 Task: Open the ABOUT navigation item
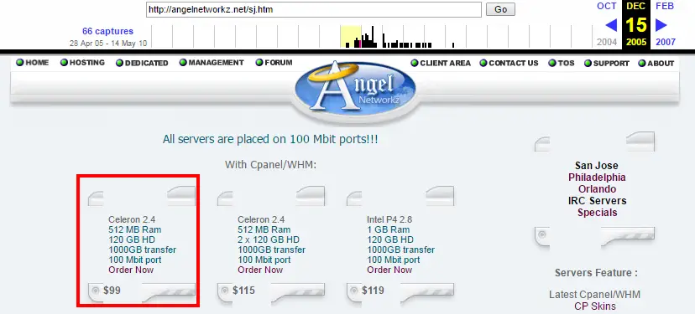pos(656,64)
